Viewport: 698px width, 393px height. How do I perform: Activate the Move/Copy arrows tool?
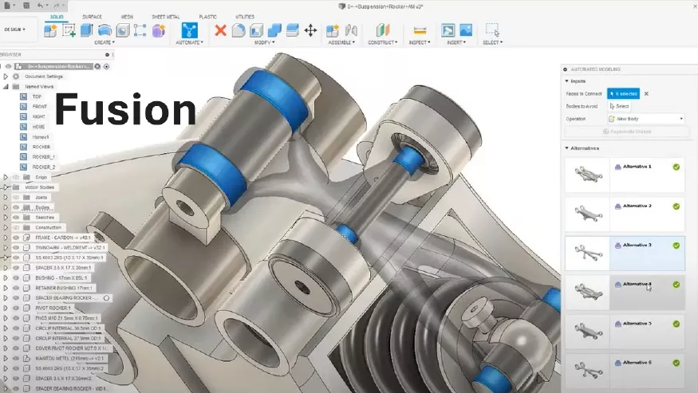(310, 30)
